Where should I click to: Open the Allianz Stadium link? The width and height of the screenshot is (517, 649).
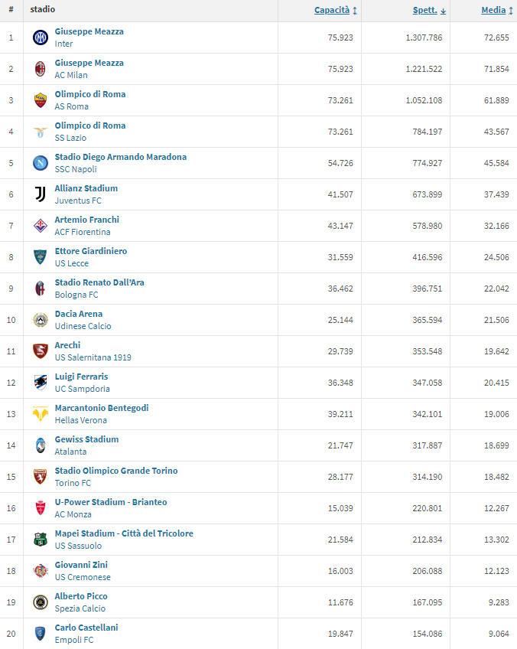[x=86, y=188]
